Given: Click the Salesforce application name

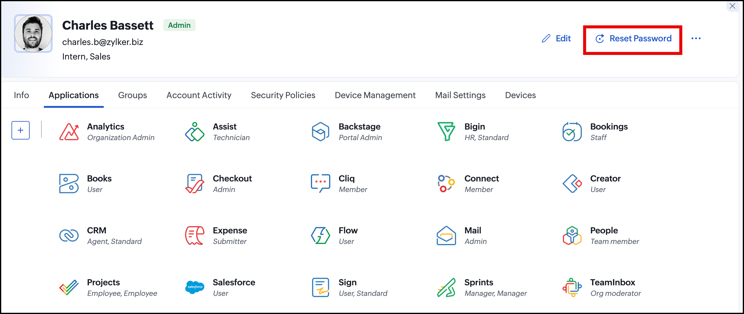Looking at the screenshot, I should coord(234,282).
